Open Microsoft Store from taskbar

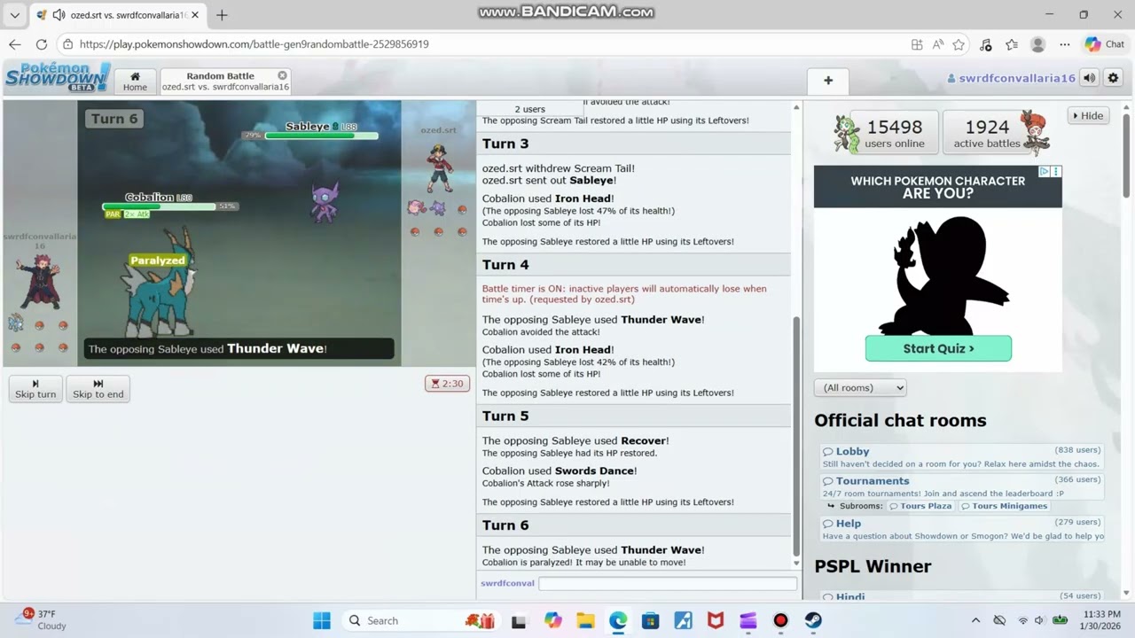(x=650, y=620)
